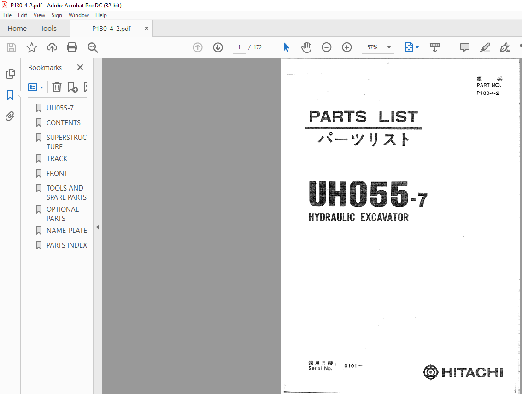Zoom in with plus icon
This screenshot has width=522, height=394.
pos(347,47)
